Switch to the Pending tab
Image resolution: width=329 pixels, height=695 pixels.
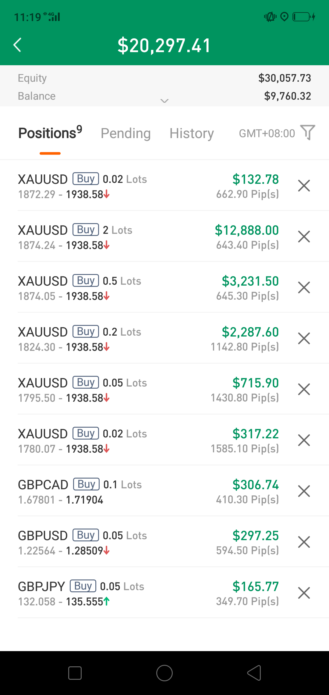pos(126,133)
